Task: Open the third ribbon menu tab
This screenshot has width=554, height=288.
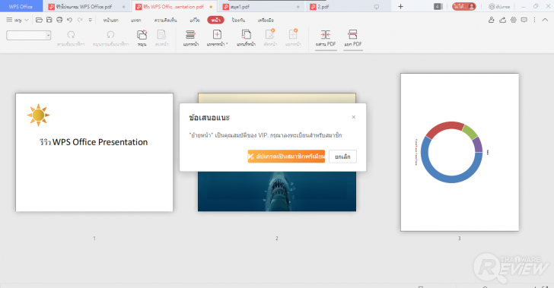Action: [165, 20]
